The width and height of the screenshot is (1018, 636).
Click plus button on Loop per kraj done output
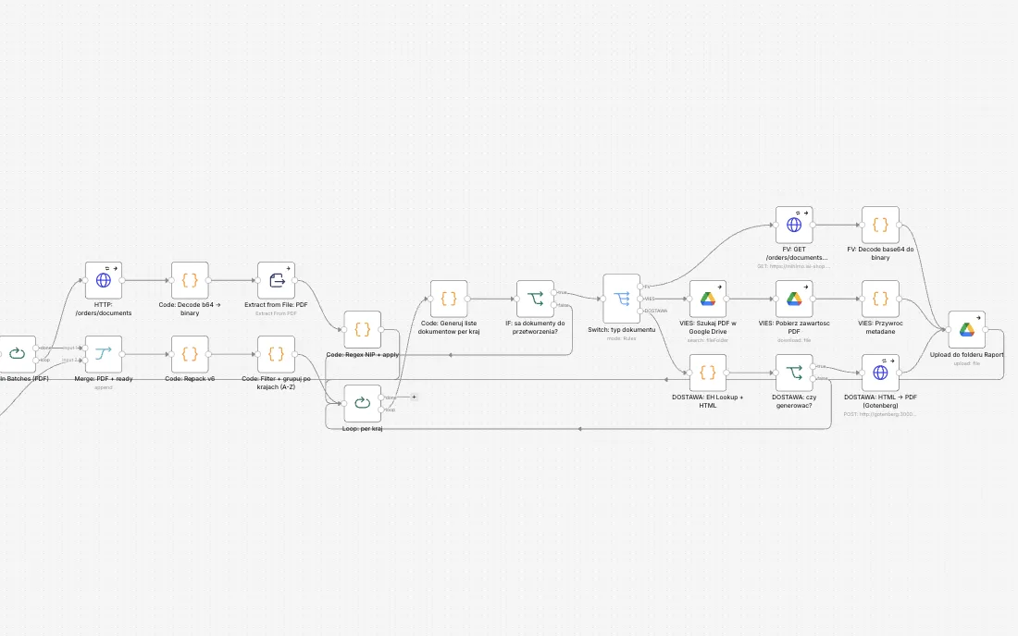click(x=415, y=397)
